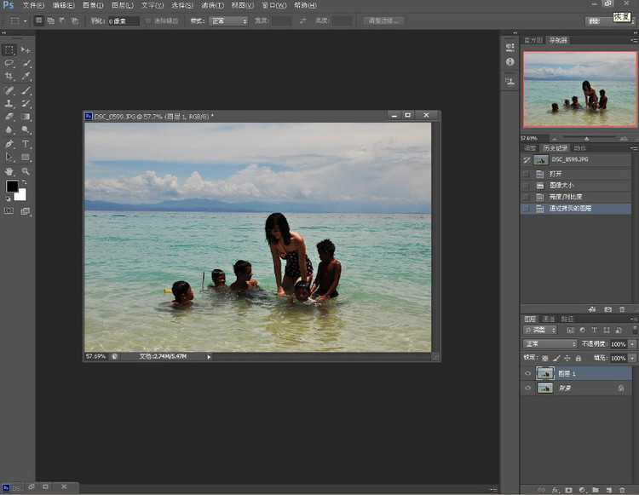Open the layer blend mode dropdown 正常

(550, 344)
